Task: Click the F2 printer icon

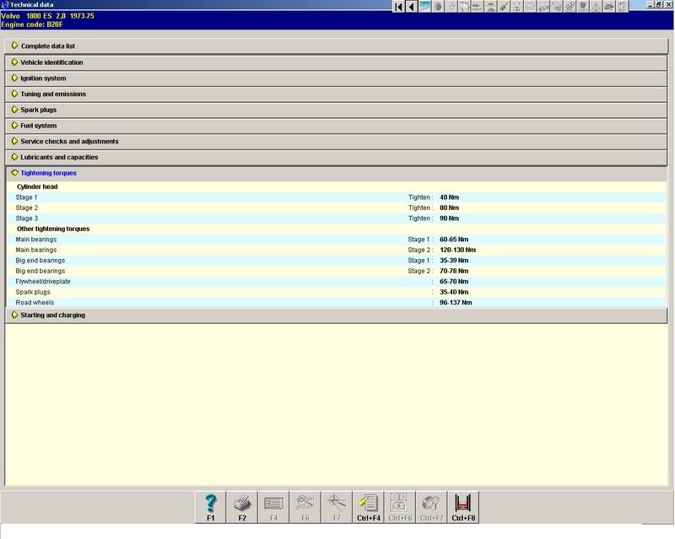Action: [242, 507]
